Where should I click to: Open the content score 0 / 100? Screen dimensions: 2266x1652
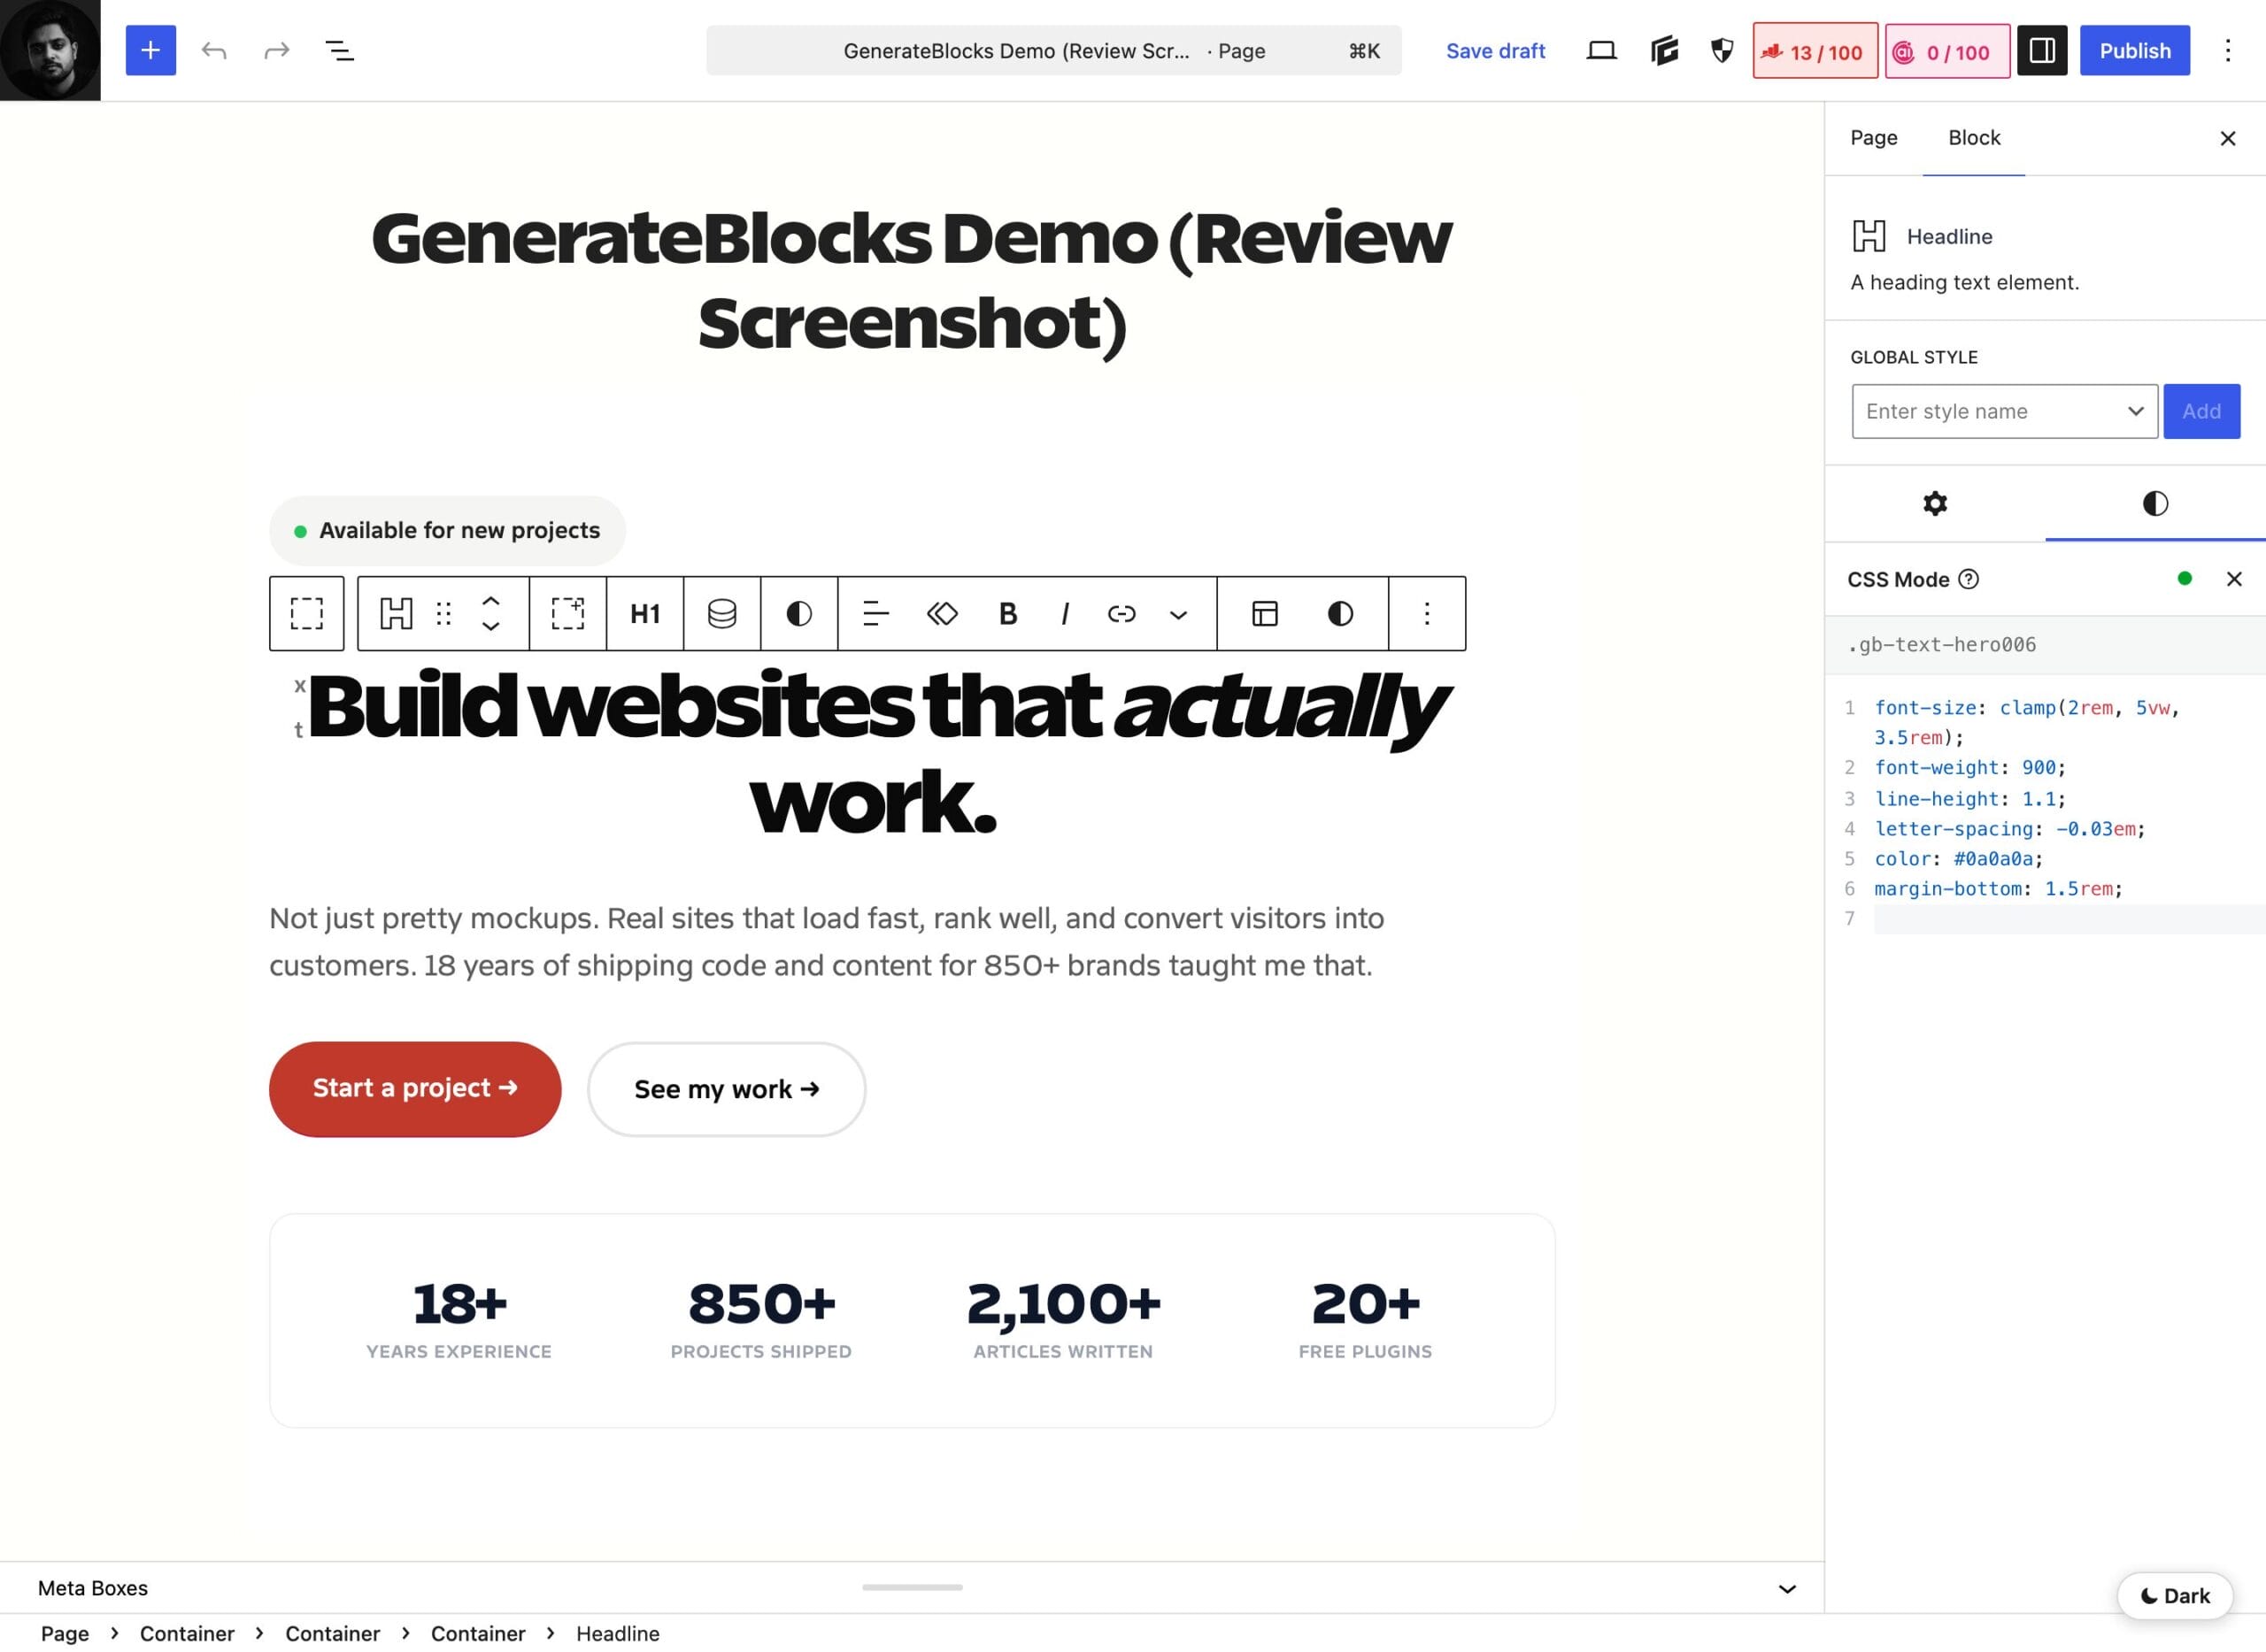coord(1946,51)
